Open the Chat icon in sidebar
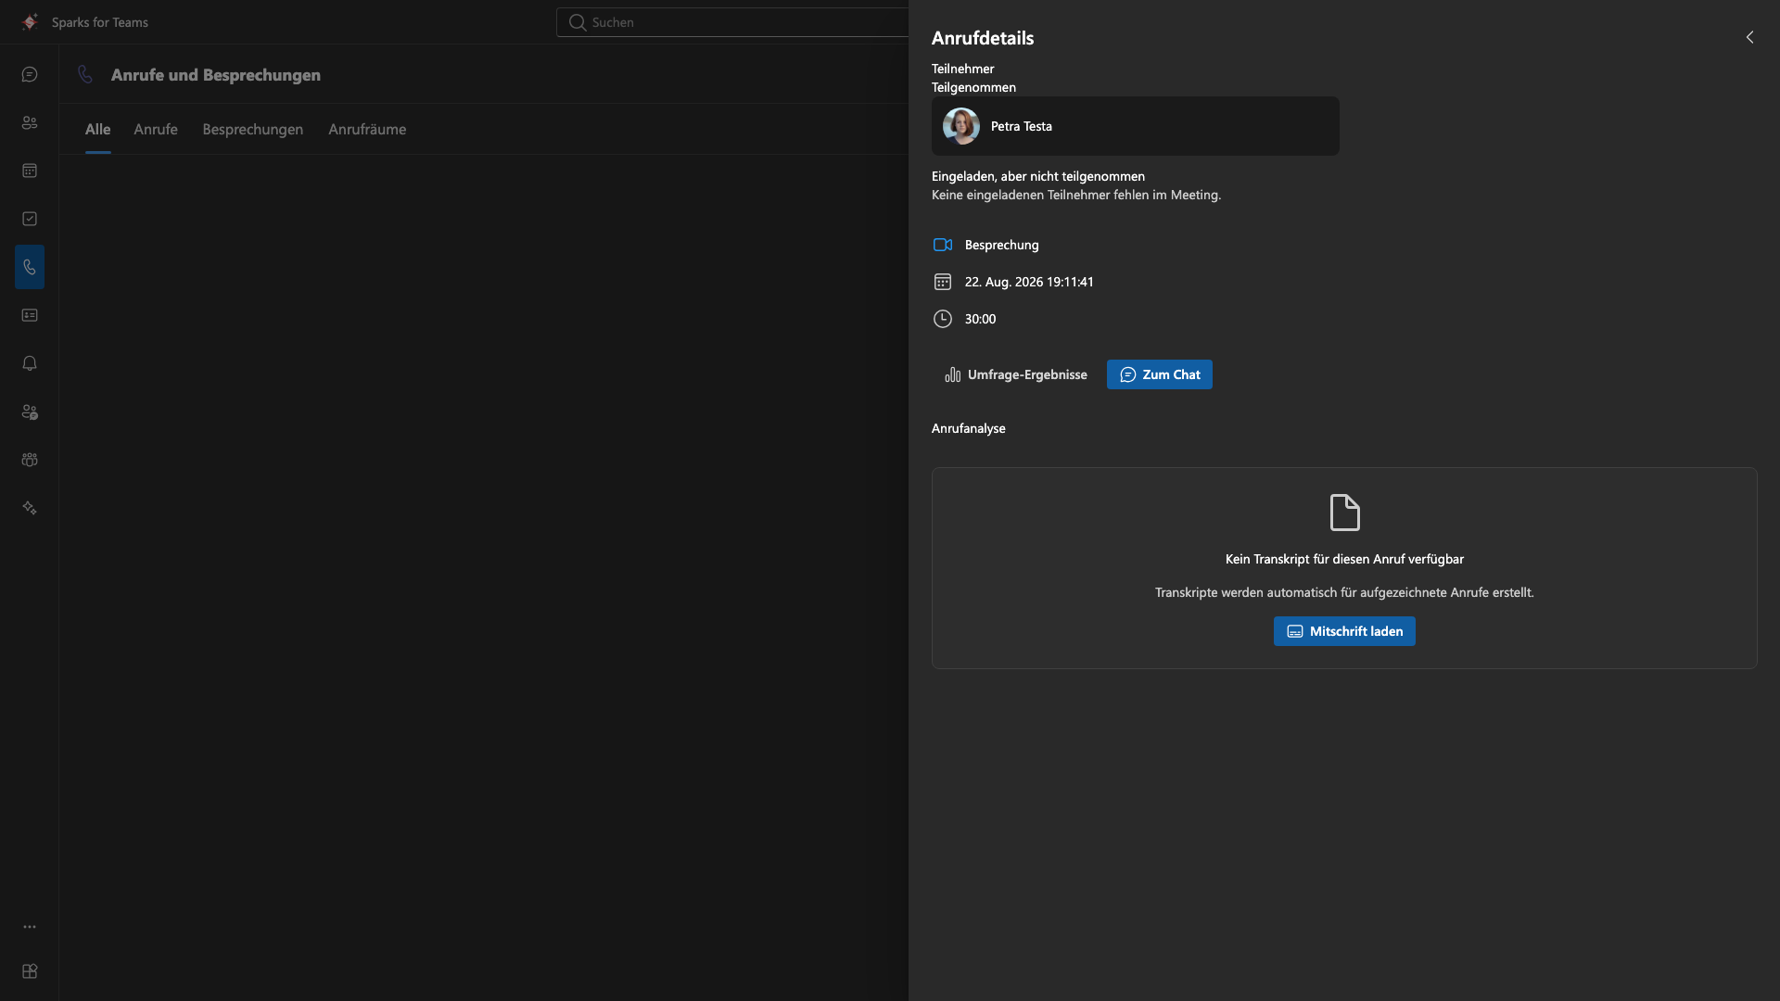This screenshot has height=1001, width=1780. (x=30, y=74)
